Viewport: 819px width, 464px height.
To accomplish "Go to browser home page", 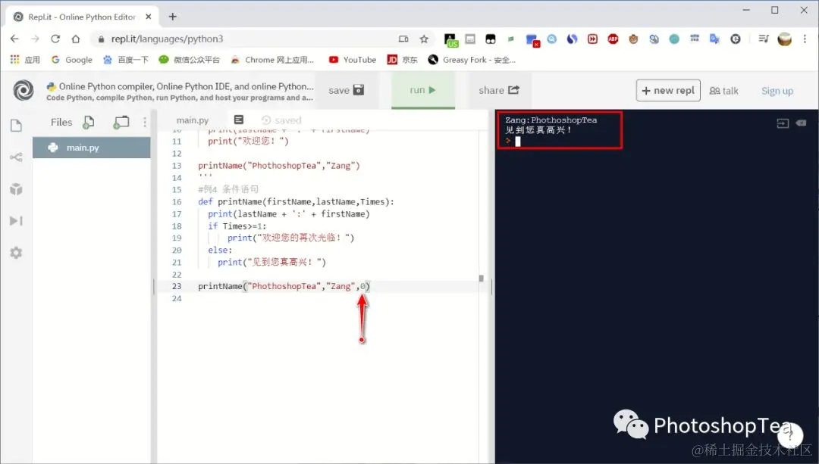I will (76, 39).
